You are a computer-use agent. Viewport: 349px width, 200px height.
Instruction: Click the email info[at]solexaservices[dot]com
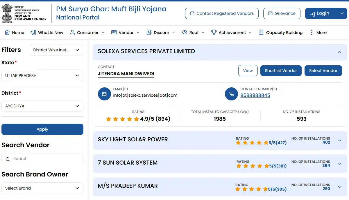(145, 95)
